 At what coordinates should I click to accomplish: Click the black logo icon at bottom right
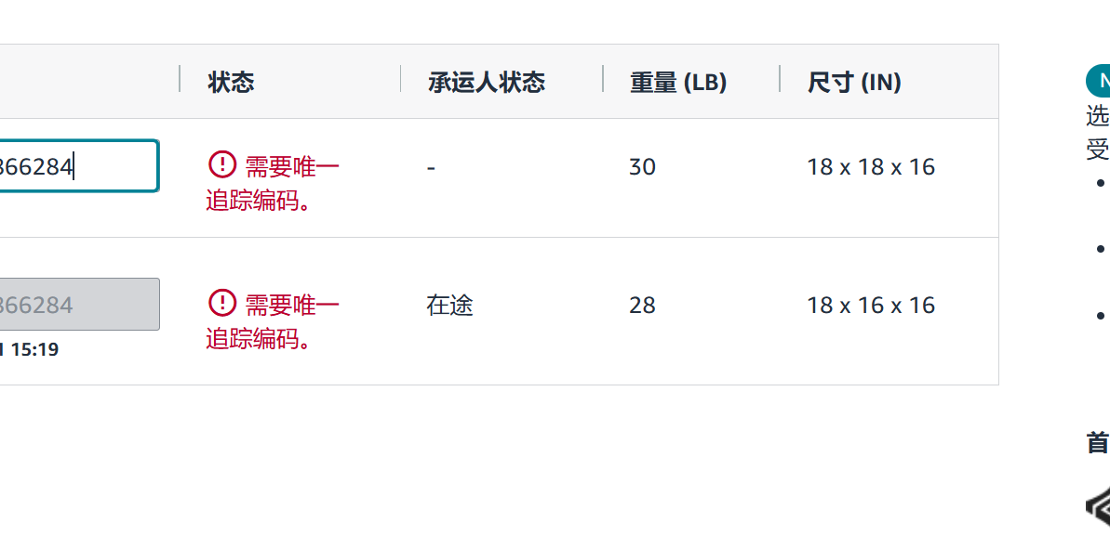click(1098, 506)
